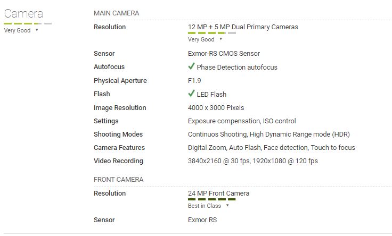Click the dark green rating bar under 24 MP
392x236 pixels.
pos(212,199)
